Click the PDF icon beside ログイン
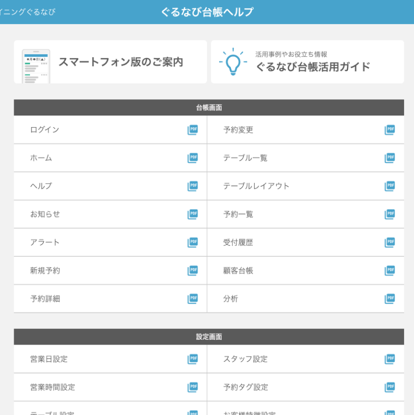This screenshot has width=414, height=415. [x=193, y=130]
